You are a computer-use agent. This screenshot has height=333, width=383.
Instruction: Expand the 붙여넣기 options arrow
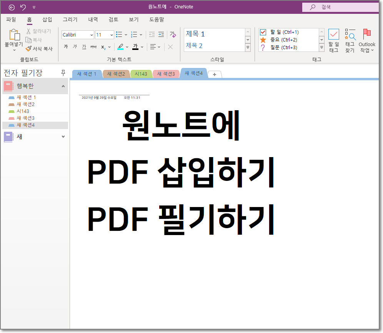pyautogui.click(x=14, y=50)
